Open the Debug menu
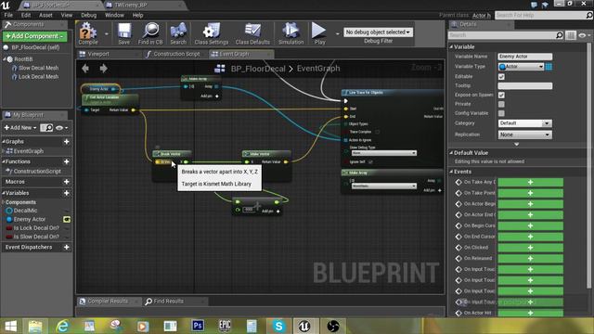 coord(89,15)
